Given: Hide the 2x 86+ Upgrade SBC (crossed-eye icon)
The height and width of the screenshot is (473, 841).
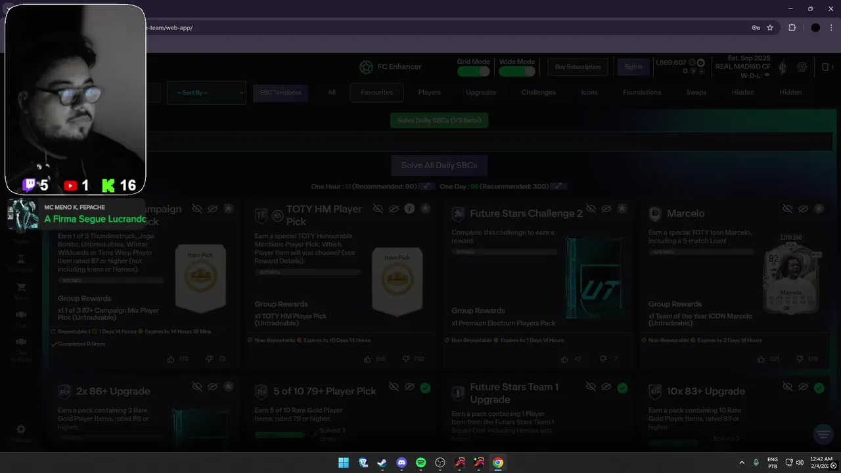Looking at the screenshot, I should (196, 388).
